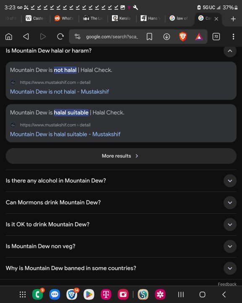
Task: Switch to the 'law of' Google tab
Action: [x=179, y=19]
